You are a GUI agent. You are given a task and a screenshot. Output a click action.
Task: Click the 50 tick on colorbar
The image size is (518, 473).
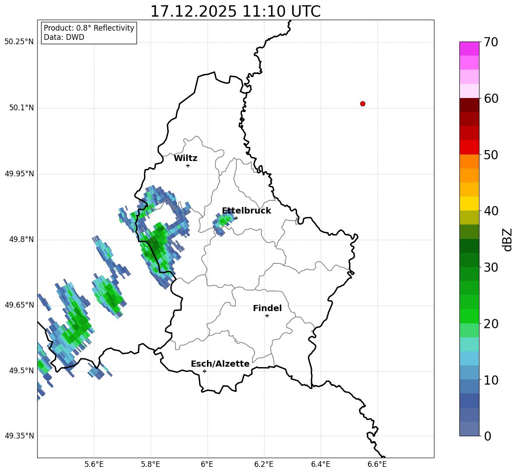pyautogui.click(x=491, y=154)
